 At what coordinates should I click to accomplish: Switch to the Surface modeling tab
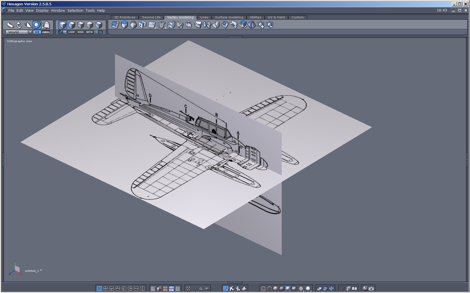tap(229, 17)
